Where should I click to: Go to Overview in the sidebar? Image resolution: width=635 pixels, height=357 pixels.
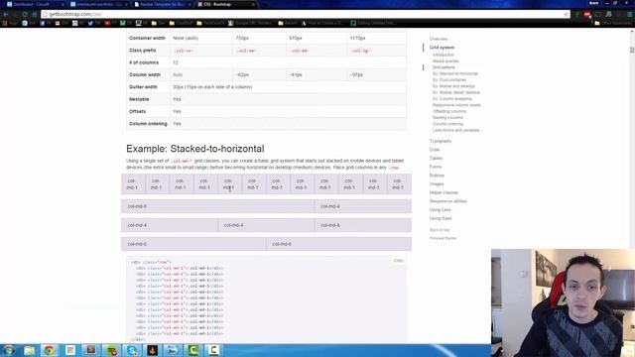coord(439,39)
